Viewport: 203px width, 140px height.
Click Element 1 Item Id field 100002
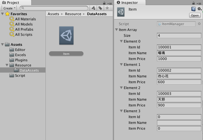[x=179, y=70]
